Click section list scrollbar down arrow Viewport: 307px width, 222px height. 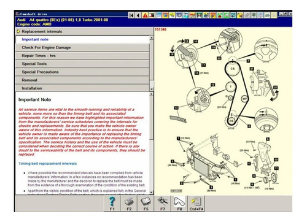[x=152, y=89]
